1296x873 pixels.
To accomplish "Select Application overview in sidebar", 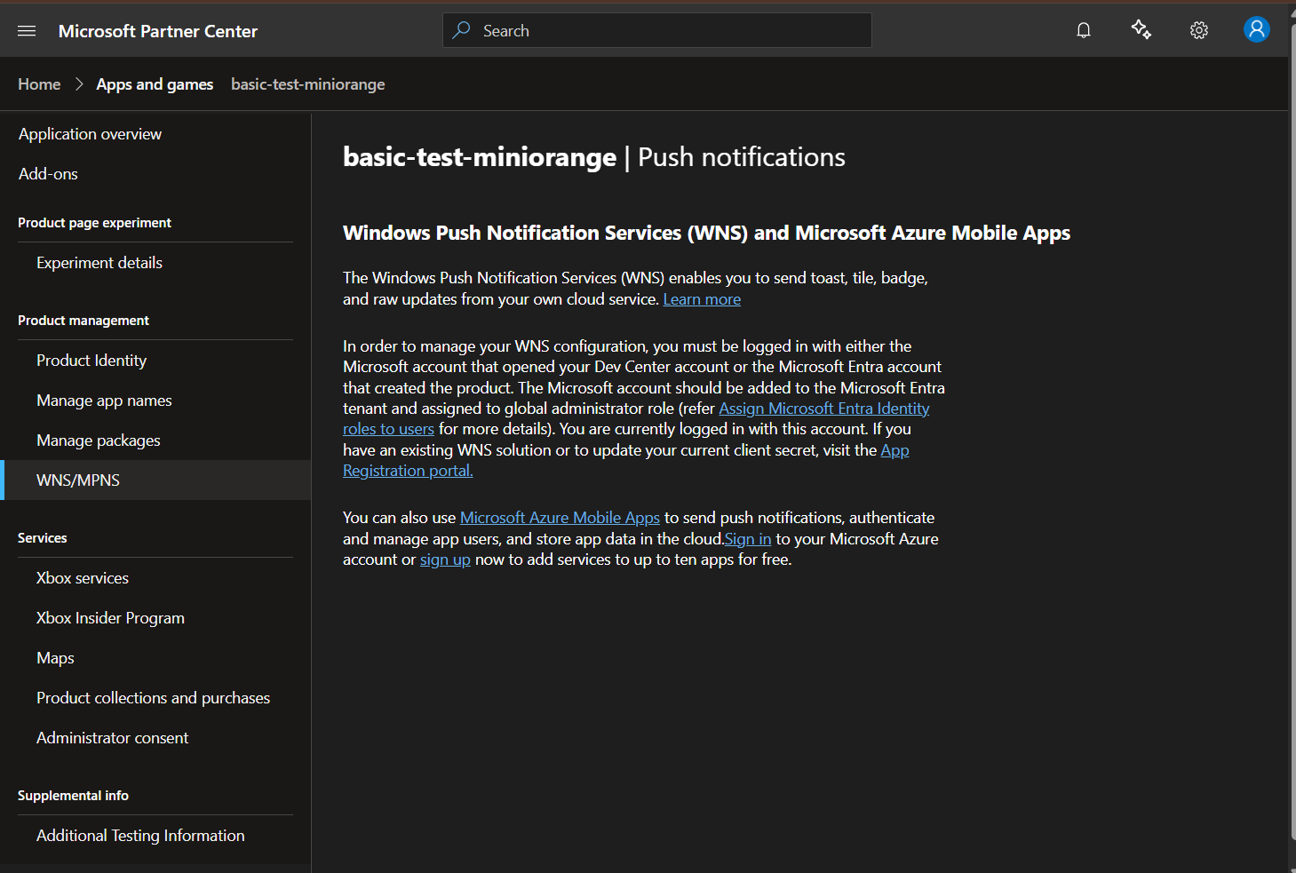I will tap(90, 133).
